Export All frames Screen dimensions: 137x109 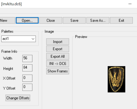tap(57, 56)
